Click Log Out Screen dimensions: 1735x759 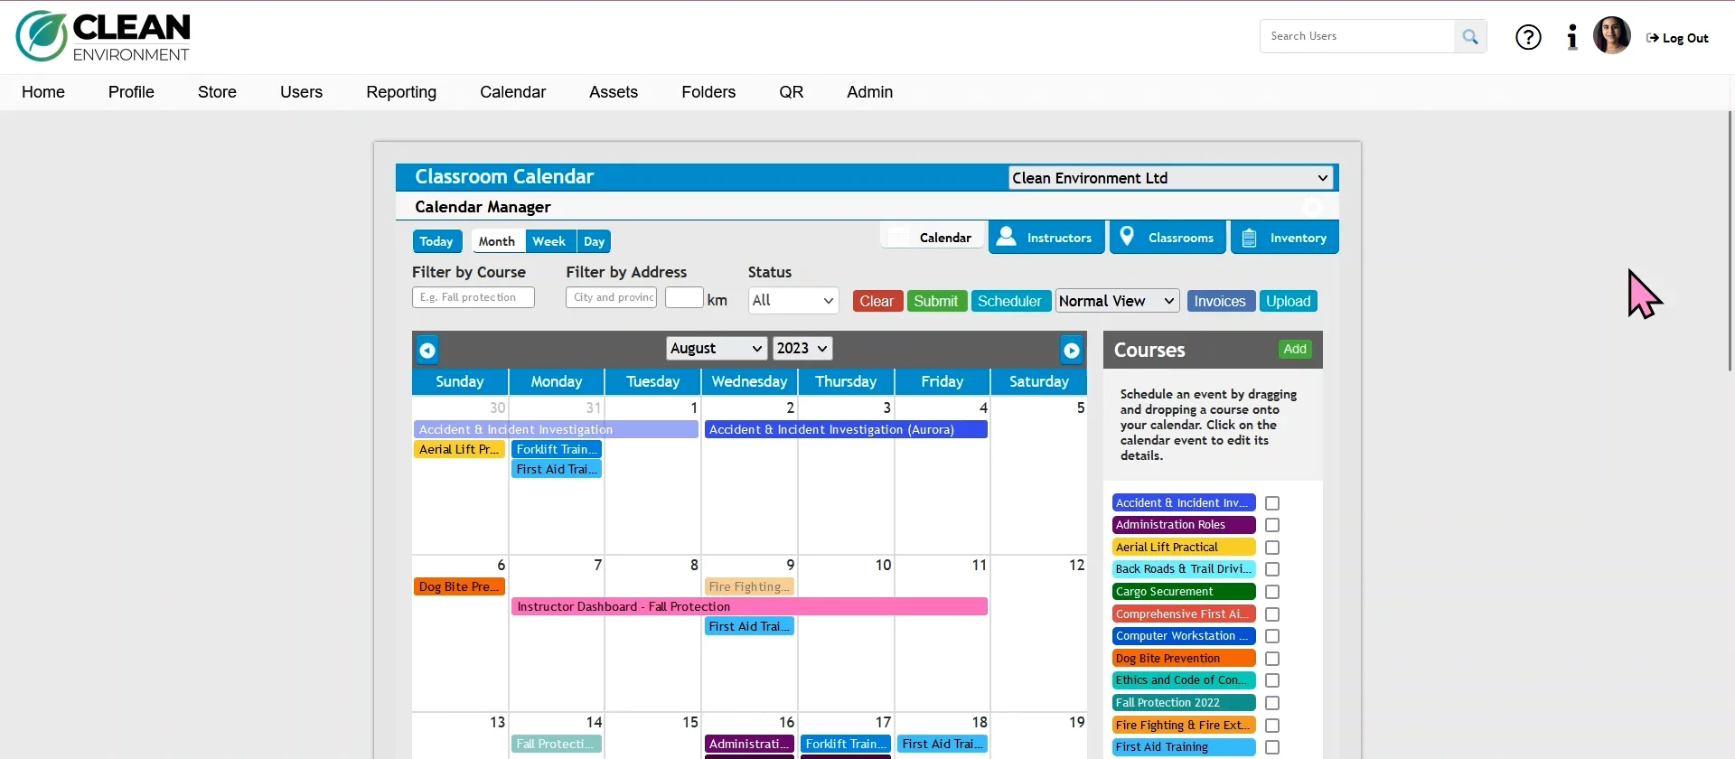[1677, 38]
